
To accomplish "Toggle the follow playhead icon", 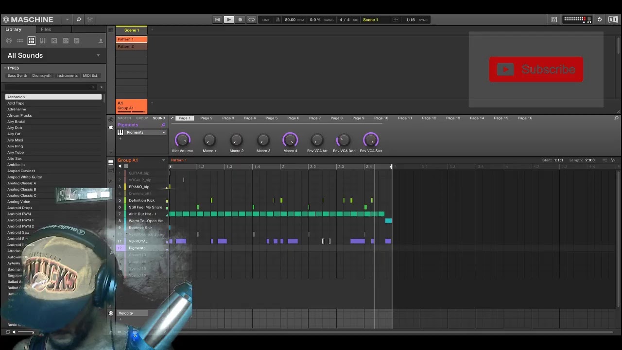I will 396,20.
